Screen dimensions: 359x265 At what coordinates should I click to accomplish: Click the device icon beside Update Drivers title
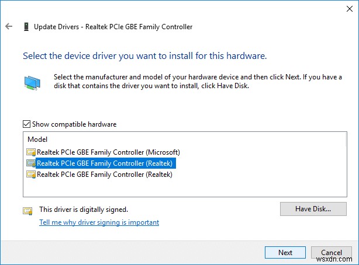pos(26,27)
